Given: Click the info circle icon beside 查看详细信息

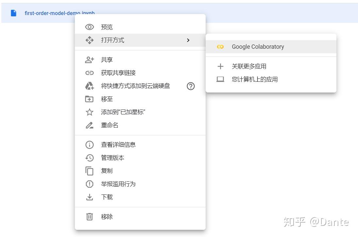Looking at the screenshot, I should click(x=89, y=144).
